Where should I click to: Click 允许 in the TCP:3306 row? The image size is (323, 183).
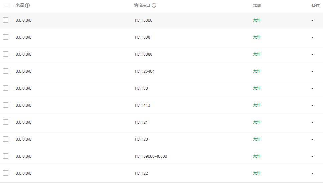pyautogui.click(x=257, y=20)
